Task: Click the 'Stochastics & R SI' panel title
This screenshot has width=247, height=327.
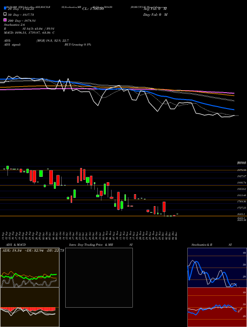Action: point(211,245)
